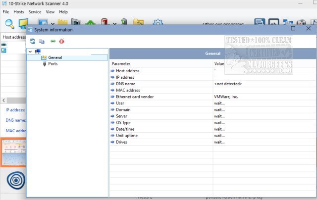Click the User parameter row

pos(212,103)
